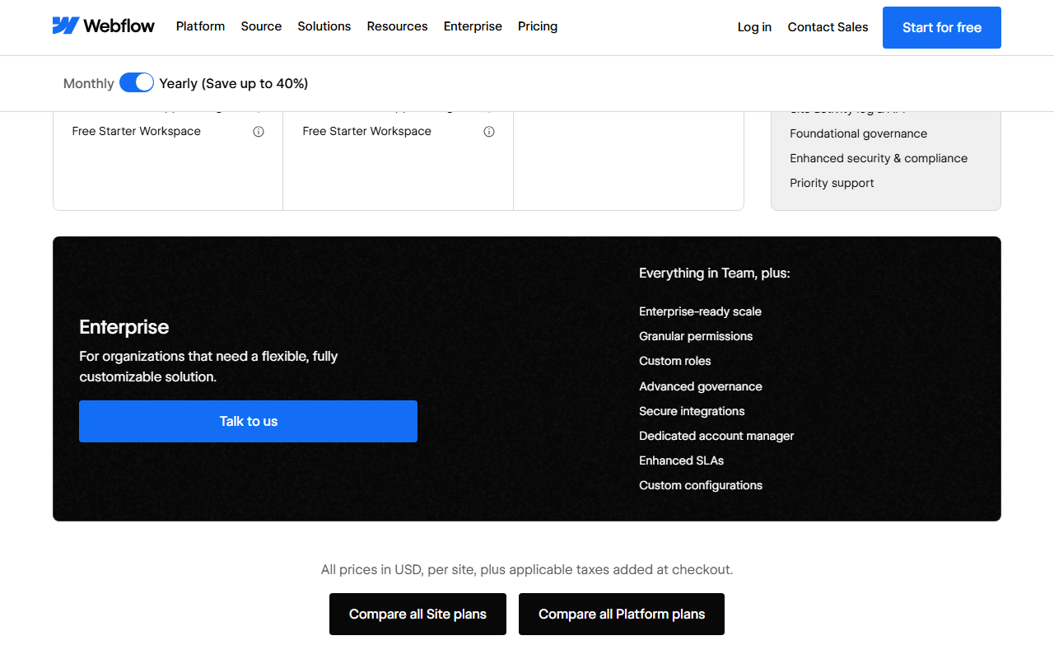The height and width of the screenshot is (659, 1054).
Task: Click Dedicated account manager feature
Action: [x=716, y=436]
